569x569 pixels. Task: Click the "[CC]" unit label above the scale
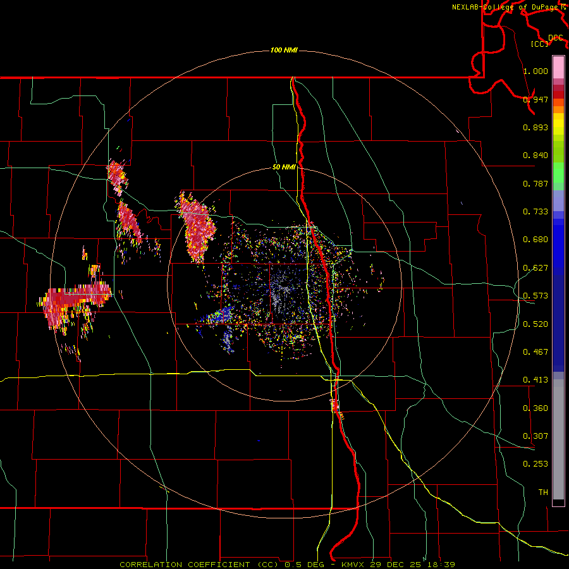pyautogui.click(x=540, y=44)
